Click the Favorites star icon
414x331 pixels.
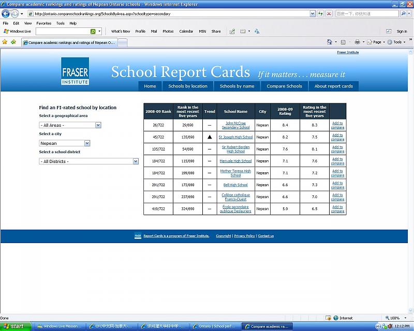tap(5, 42)
